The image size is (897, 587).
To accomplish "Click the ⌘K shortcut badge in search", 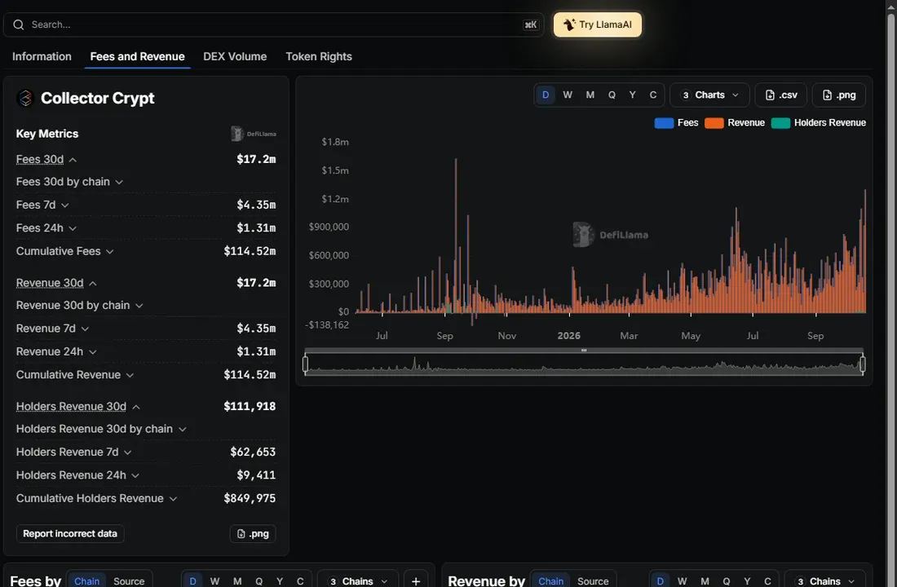I will 530,24.
